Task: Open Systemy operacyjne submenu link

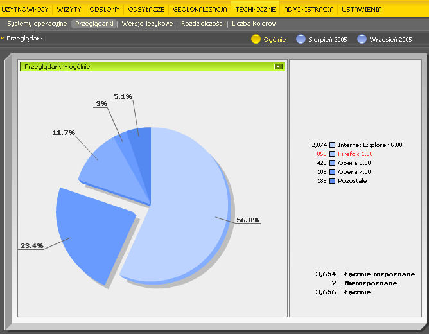Action: (37, 24)
